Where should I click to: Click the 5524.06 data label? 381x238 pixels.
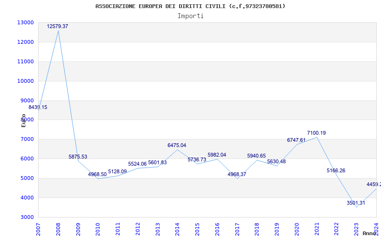(137, 164)
